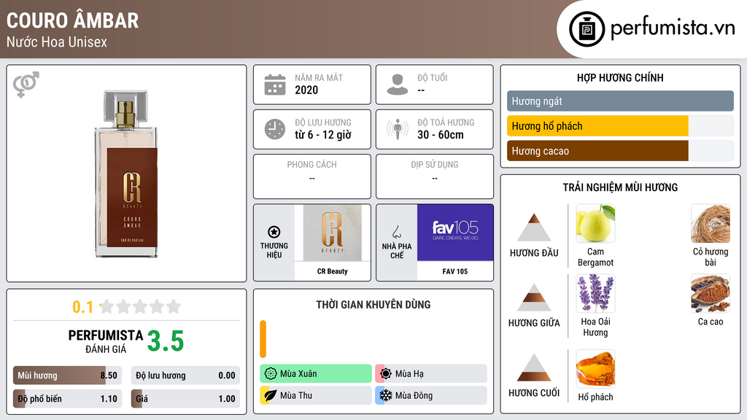The height and width of the screenshot is (420, 747).
Task: Click the Hoa Oải Hương lavender image
Action: (x=595, y=293)
